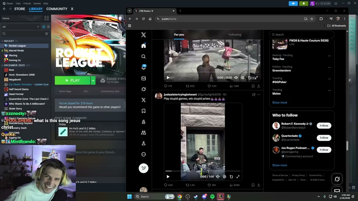
Task: Open Windows Start button
Action: coord(129,197)
